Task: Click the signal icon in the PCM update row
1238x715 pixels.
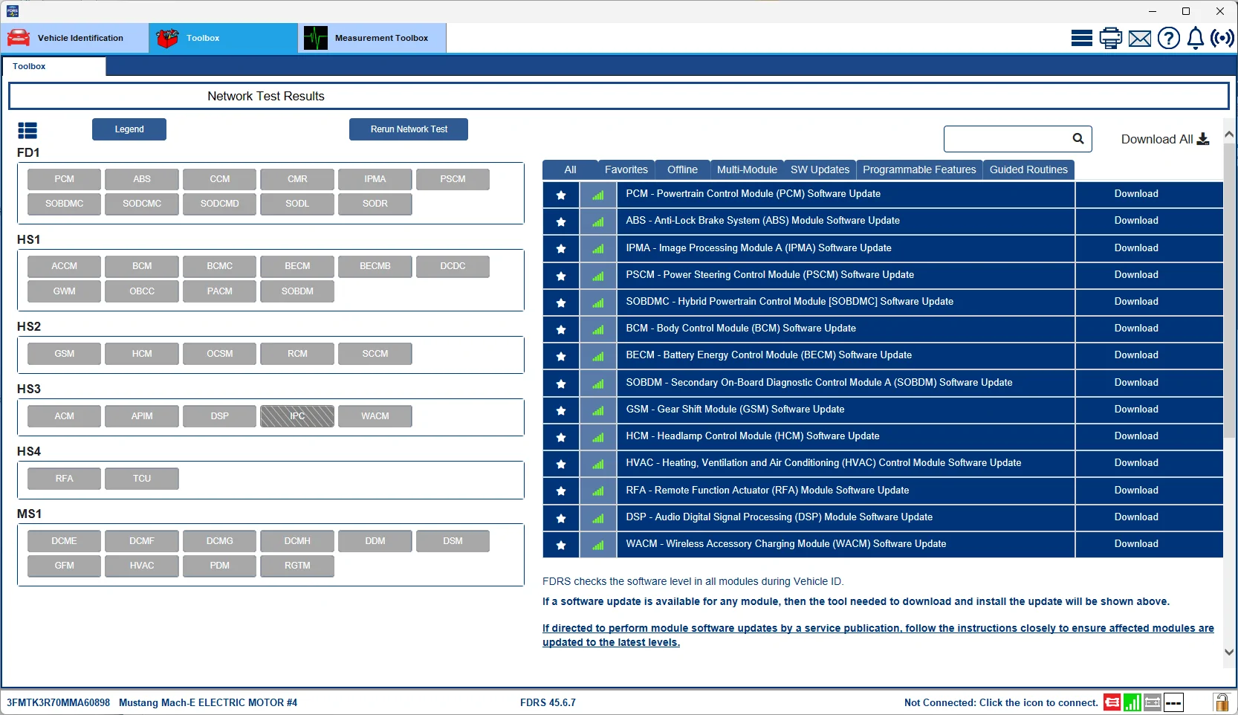Action: [x=598, y=195]
